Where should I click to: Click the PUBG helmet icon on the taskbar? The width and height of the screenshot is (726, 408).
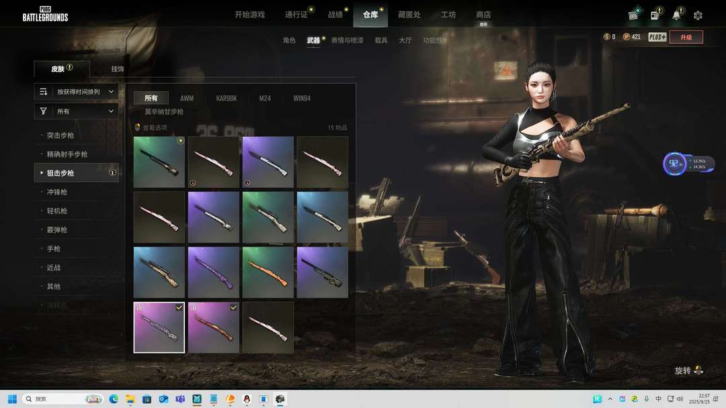coord(280,399)
